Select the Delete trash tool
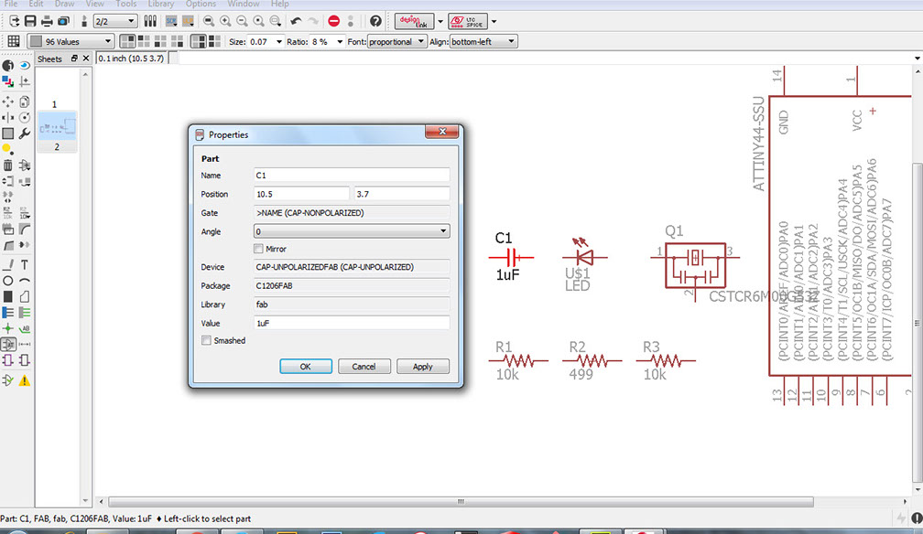Image resolution: width=923 pixels, height=534 pixels. tap(7, 166)
